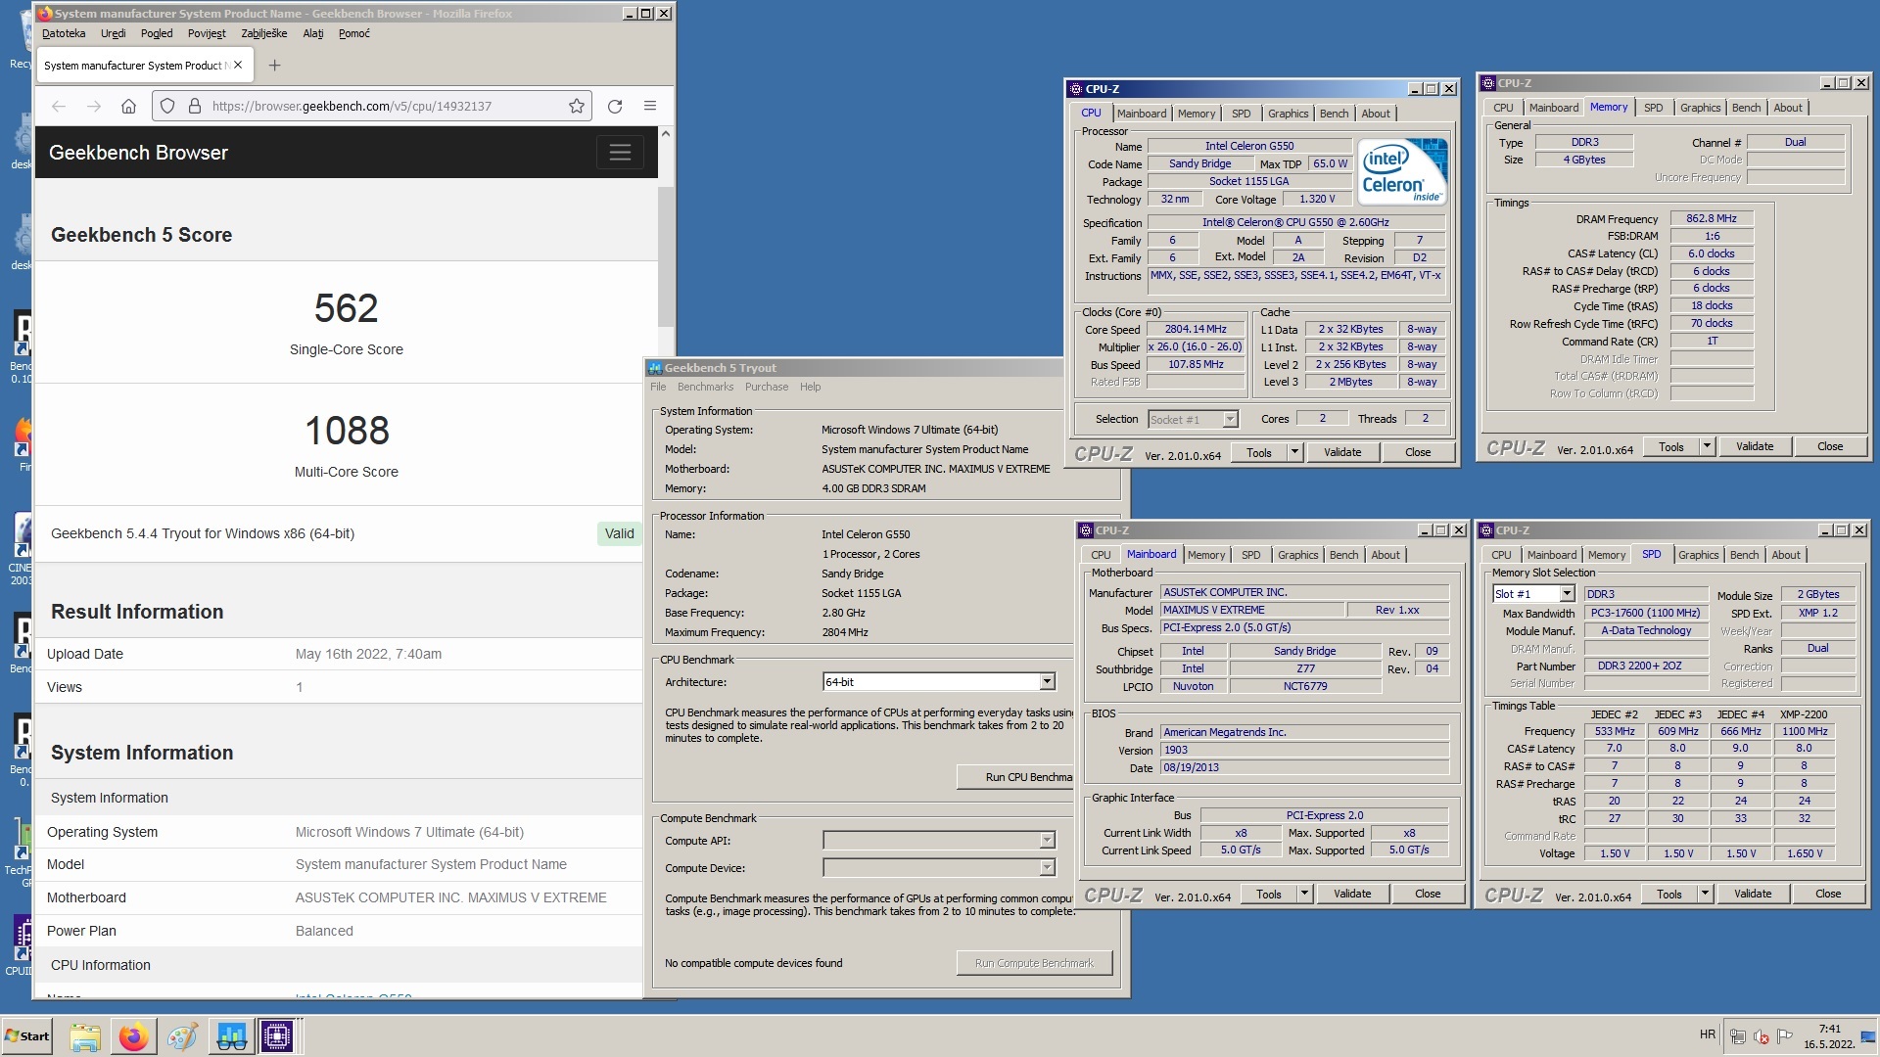Open volume tray icon
1880x1057 pixels.
[x=1762, y=1036]
